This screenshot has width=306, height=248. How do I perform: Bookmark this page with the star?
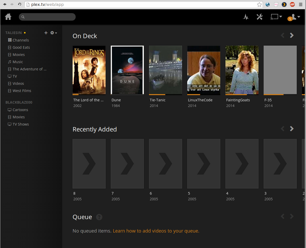[x=259, y=4]
